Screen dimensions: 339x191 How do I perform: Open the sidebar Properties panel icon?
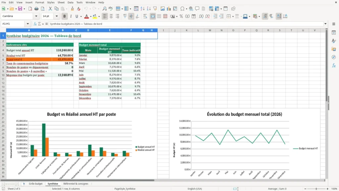click(334, 33)
